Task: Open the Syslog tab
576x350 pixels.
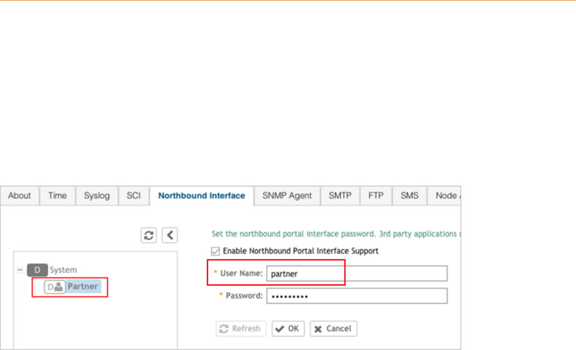Action: [97, 196]
